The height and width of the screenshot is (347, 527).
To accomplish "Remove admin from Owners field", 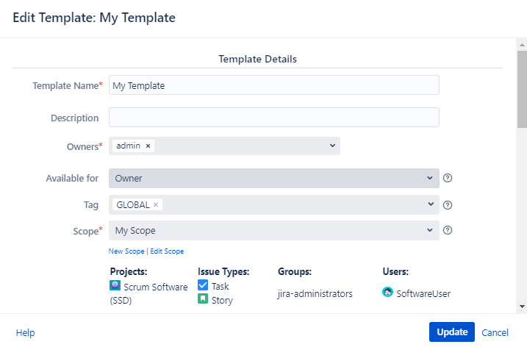I will 148,146.
